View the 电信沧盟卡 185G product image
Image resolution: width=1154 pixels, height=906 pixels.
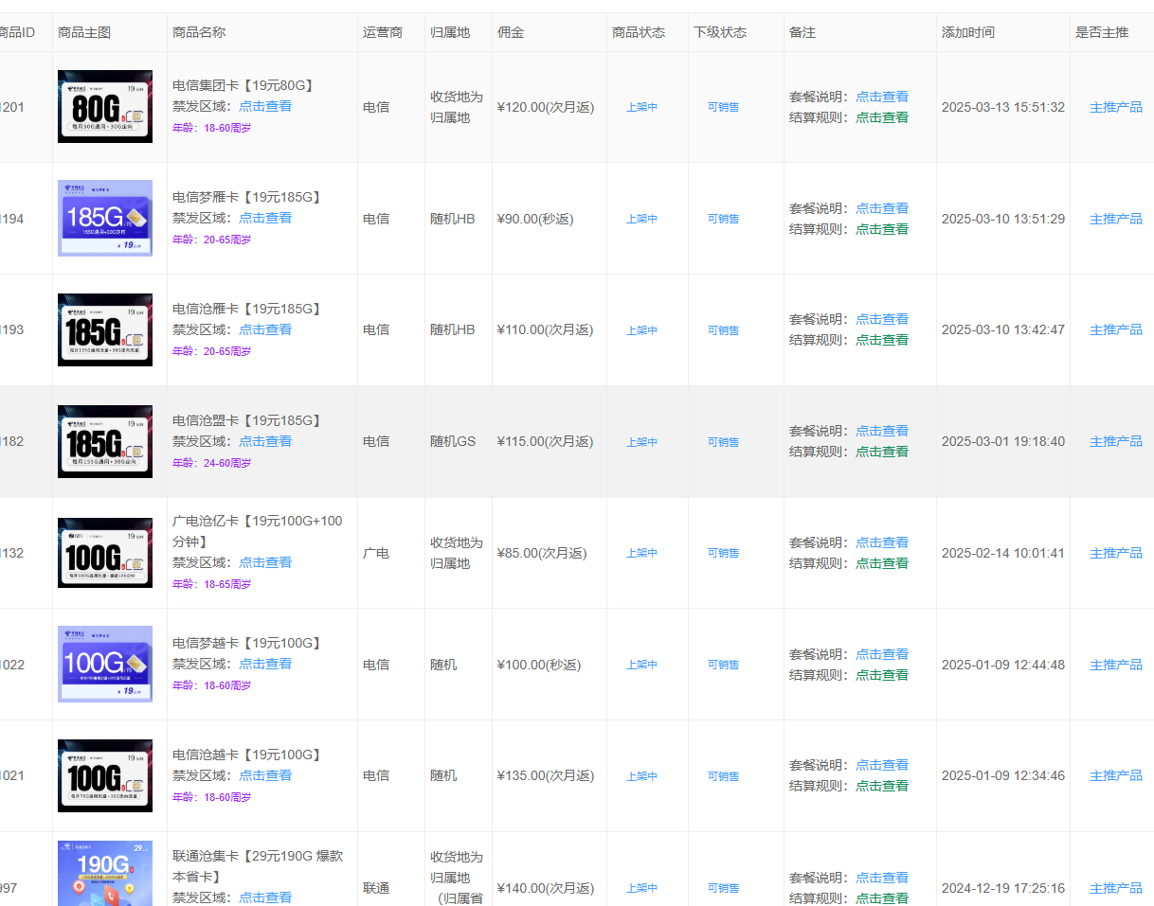click(x=105, y=441)
